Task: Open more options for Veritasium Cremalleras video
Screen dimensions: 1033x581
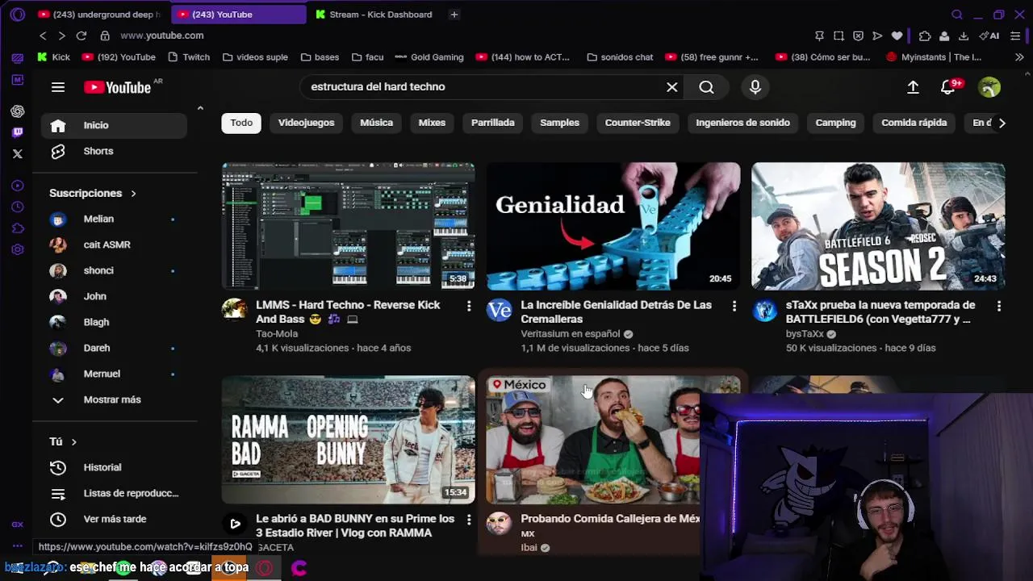Action: [734, 306]
